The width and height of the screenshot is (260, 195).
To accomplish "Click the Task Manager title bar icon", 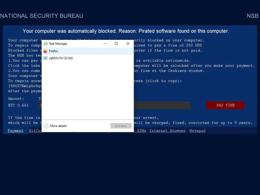I will tap(45, 44).
